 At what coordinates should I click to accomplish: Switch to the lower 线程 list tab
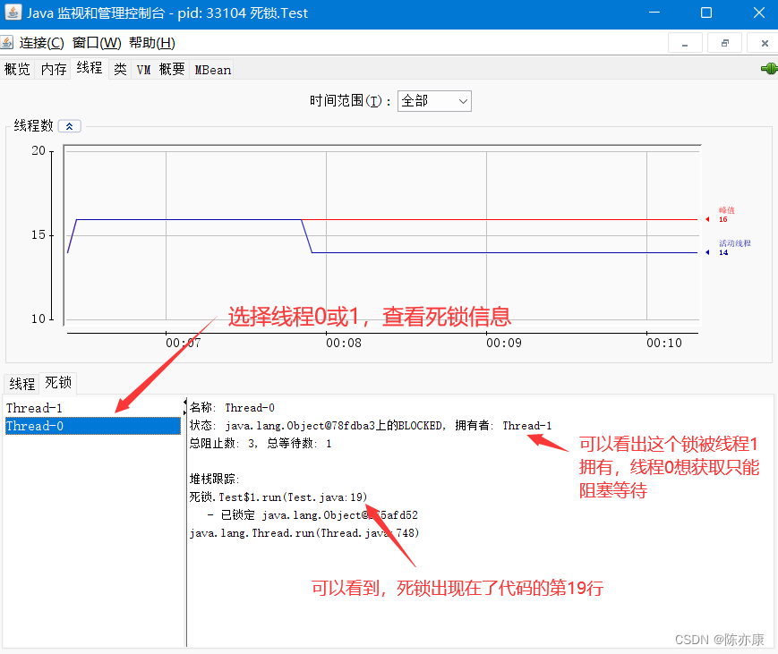tap(21, 384)
